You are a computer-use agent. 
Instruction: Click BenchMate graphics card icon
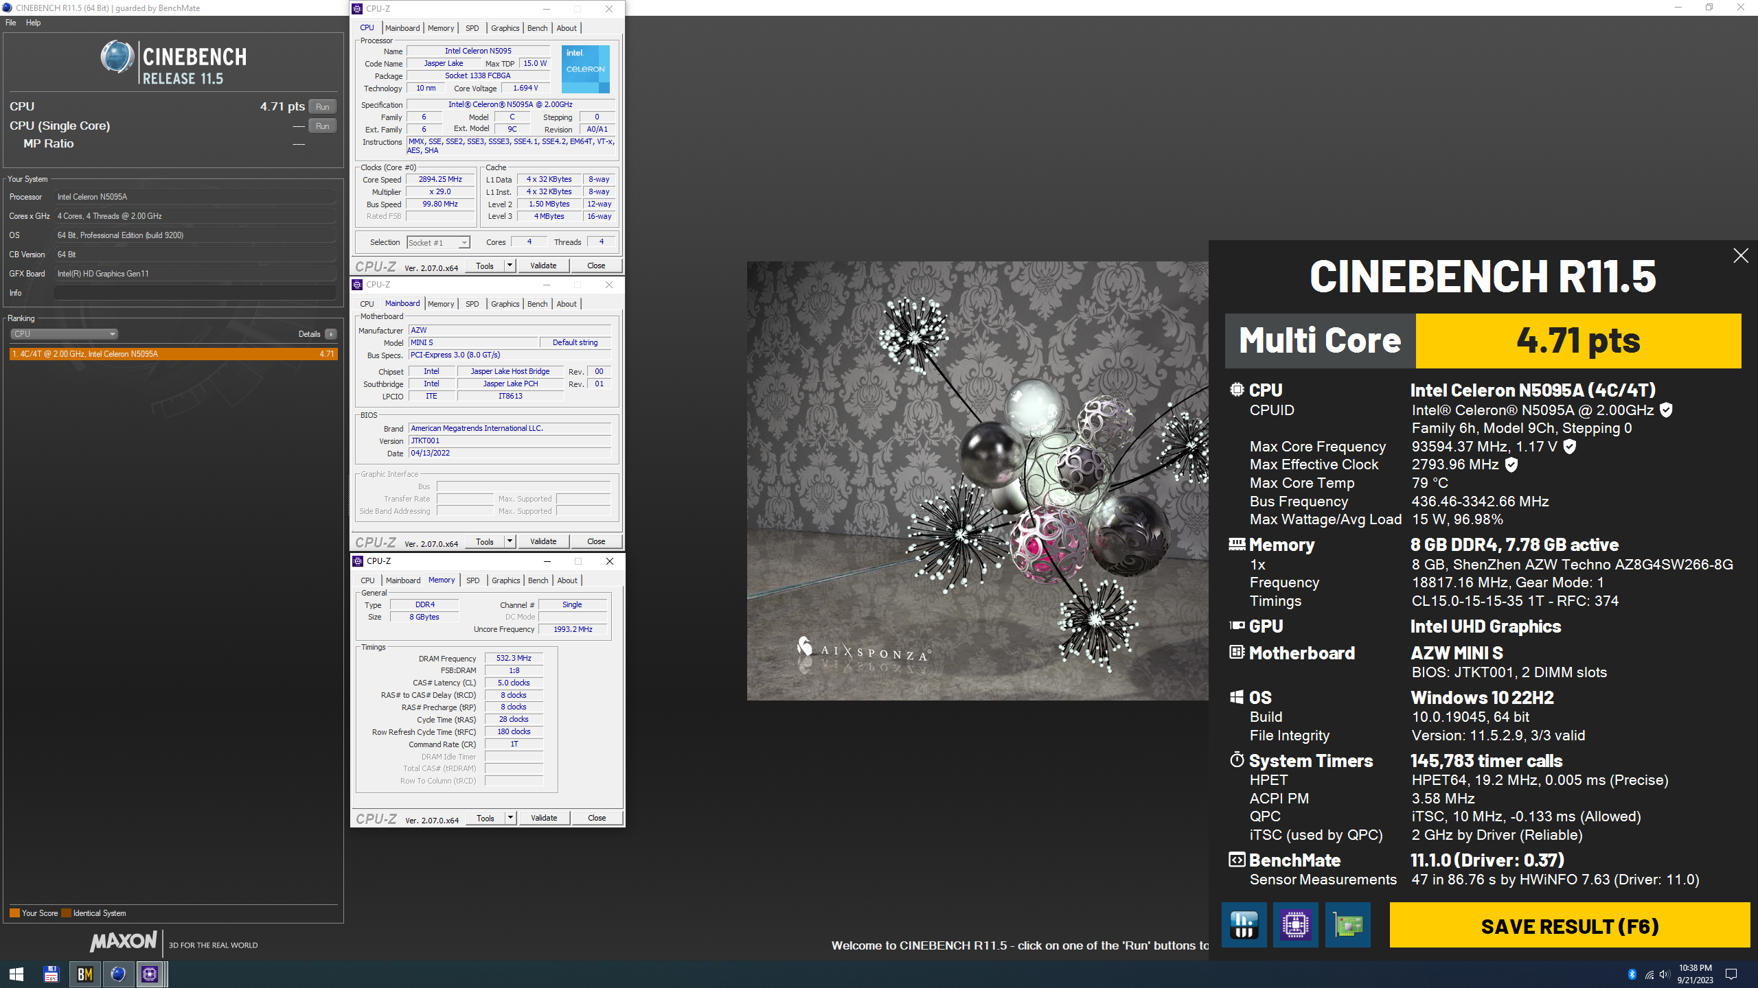click(x=1347, y=925)
